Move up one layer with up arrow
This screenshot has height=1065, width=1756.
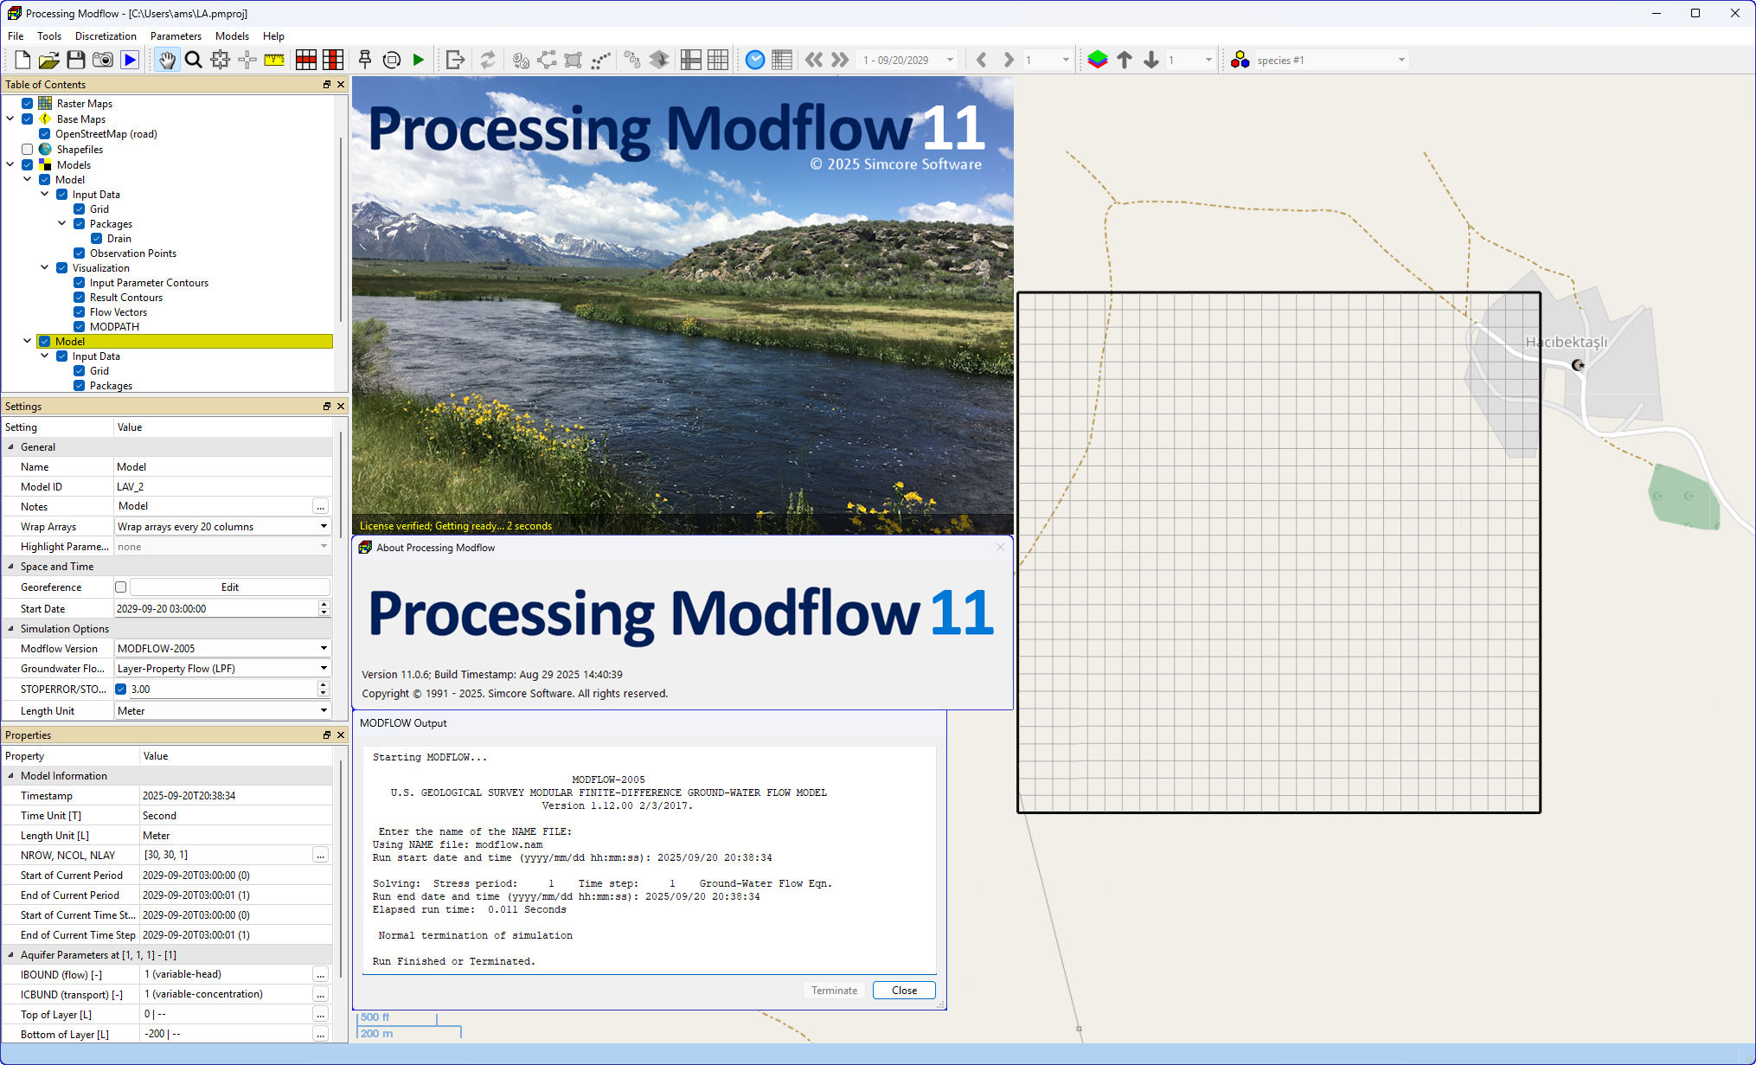click(x=1125, y=60)
